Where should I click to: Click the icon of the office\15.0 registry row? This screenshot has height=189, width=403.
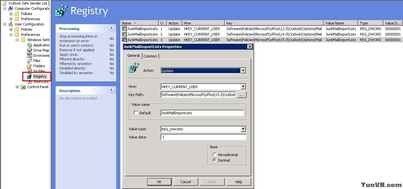[x=124, y=40]
